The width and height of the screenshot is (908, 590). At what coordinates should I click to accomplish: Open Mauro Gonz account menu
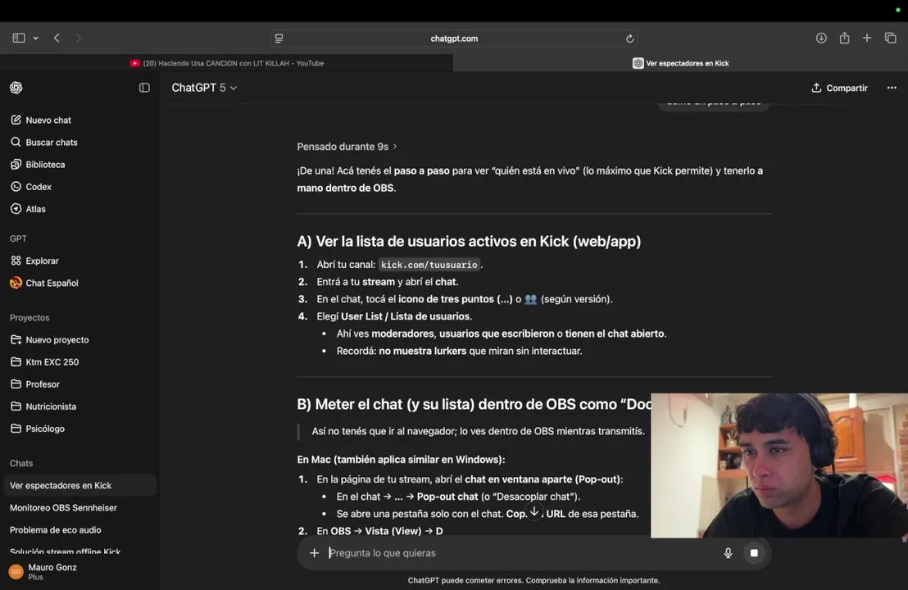tap(79, 571)
